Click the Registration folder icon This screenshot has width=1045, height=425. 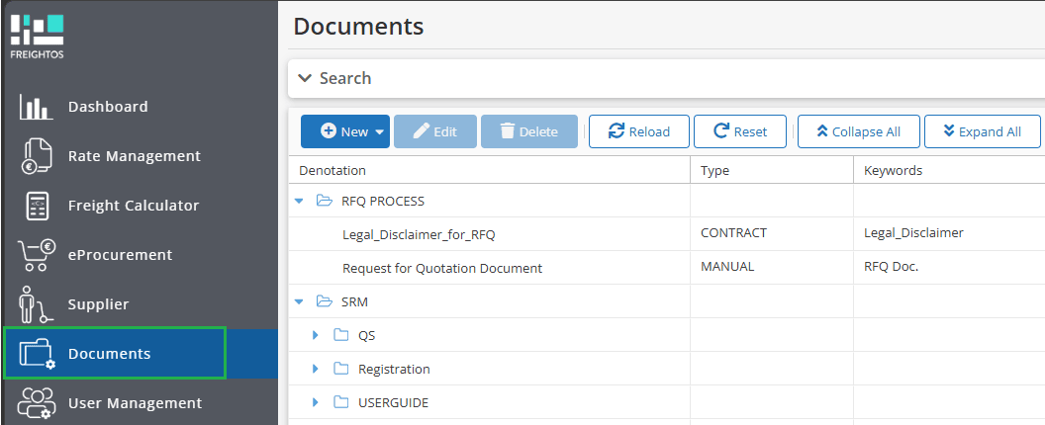[341, 369]
